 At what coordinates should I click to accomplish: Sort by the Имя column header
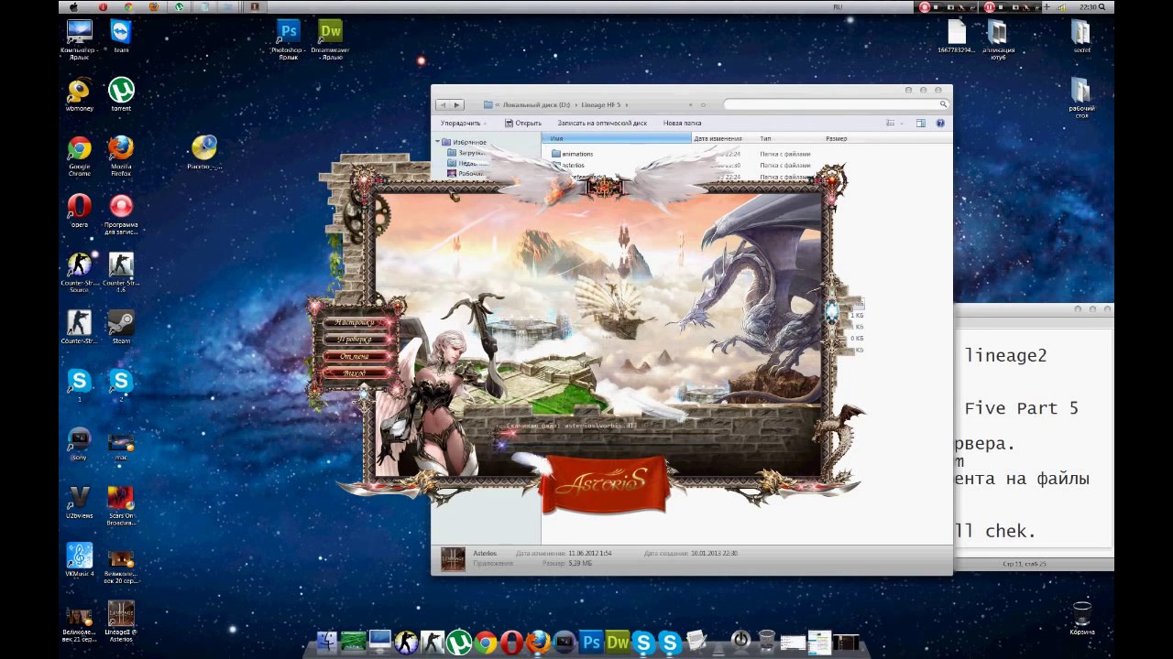pos(617,138)
